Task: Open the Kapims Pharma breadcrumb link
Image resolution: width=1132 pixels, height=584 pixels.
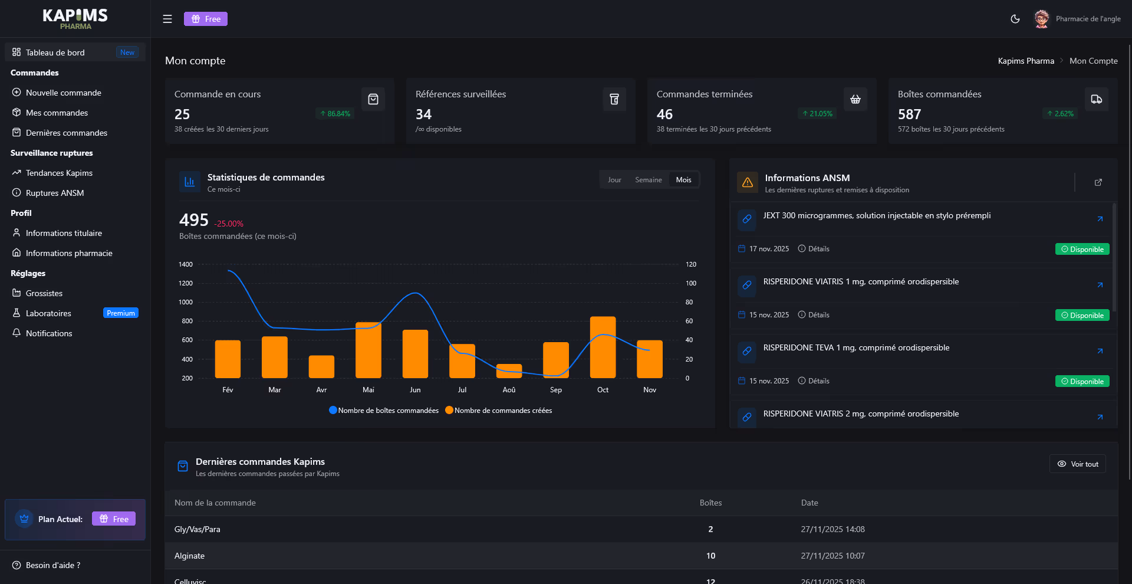Action: (x=1026, y=60)
